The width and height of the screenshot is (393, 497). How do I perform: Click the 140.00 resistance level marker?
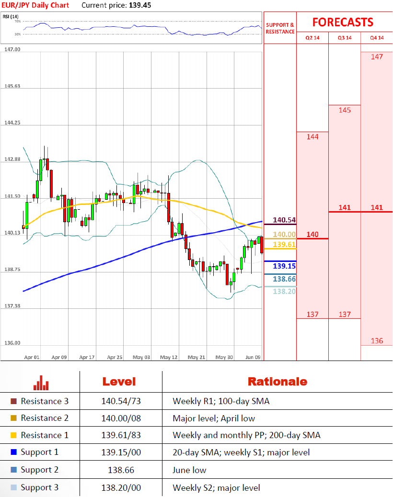[x=284, y=234]
